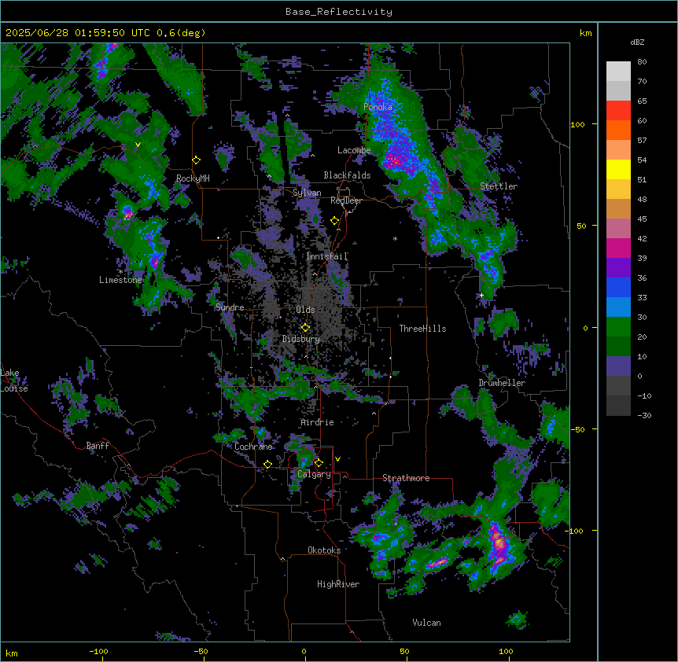
Task: Pick the red 65-60 dBZ legend band
Action: tap(618, 111)
